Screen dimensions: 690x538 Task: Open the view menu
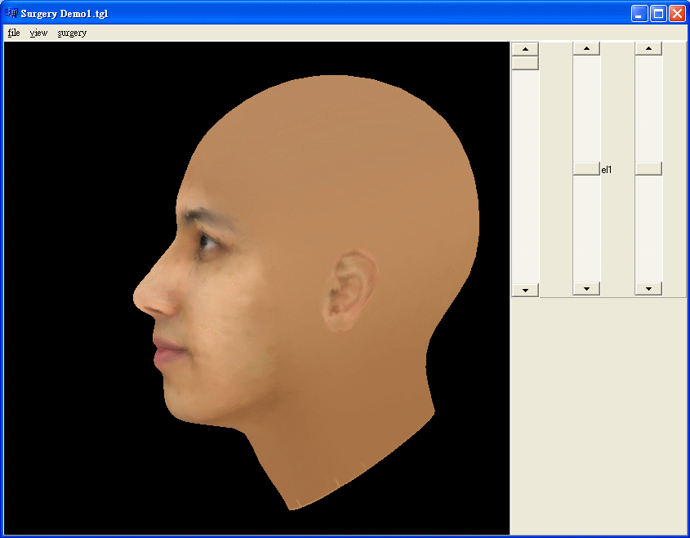38,33
